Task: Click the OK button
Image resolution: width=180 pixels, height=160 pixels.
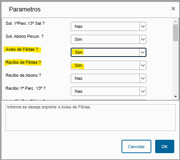Action: point(165,147)
